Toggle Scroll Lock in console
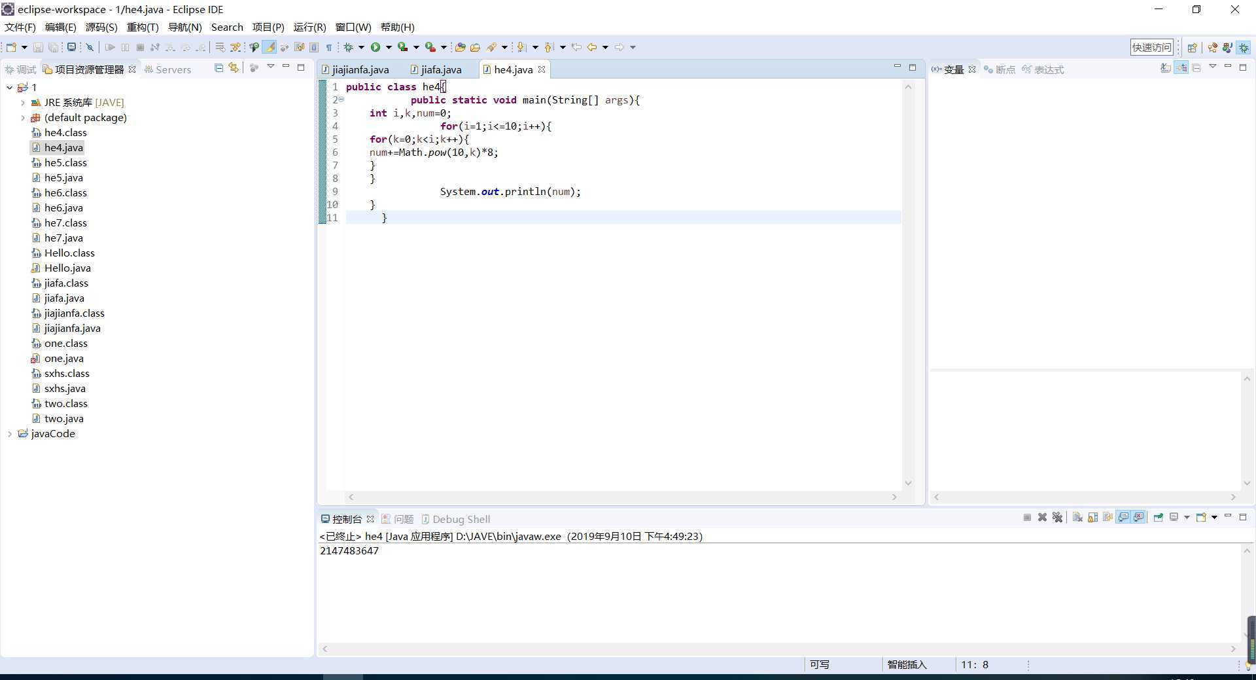The image size is (1256, 680). [x=1092, y=517]
